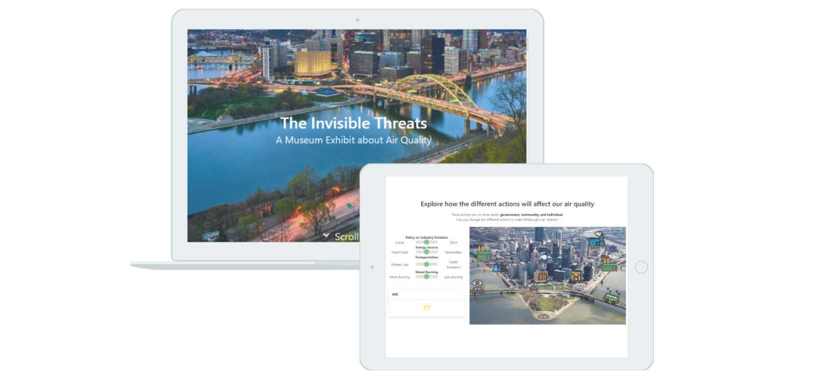Screen dimensions: 835x379
Task: Click the 'The Invisible Threats' title
Action: pos(353,123)
